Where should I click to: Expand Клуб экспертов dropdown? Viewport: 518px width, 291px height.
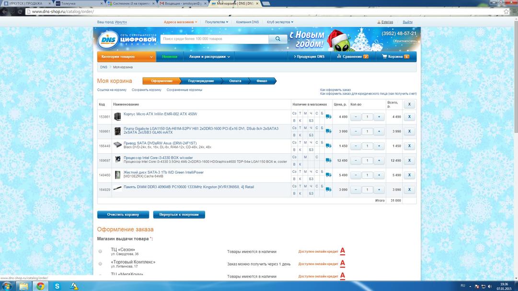pos(280,22)
